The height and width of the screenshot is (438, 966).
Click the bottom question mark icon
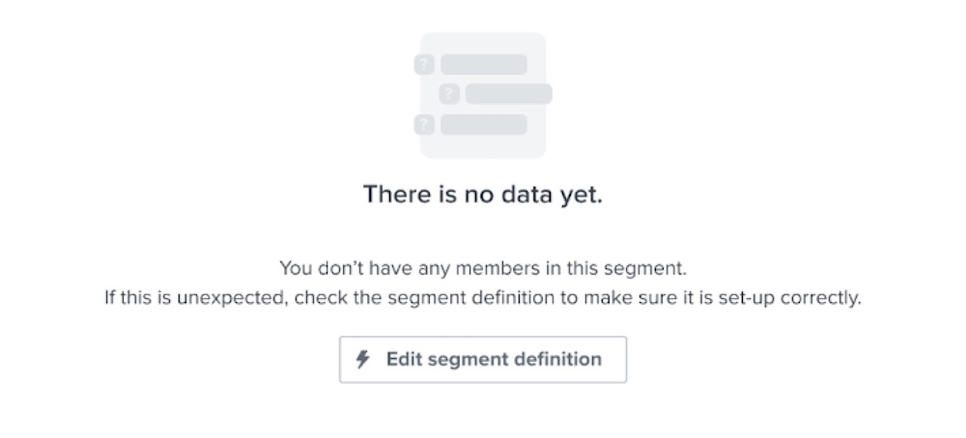pyautogui.click(x=425, y=124)
